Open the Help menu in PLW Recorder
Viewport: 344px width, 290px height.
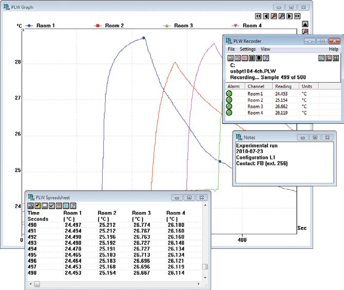(x=334, y=49)
